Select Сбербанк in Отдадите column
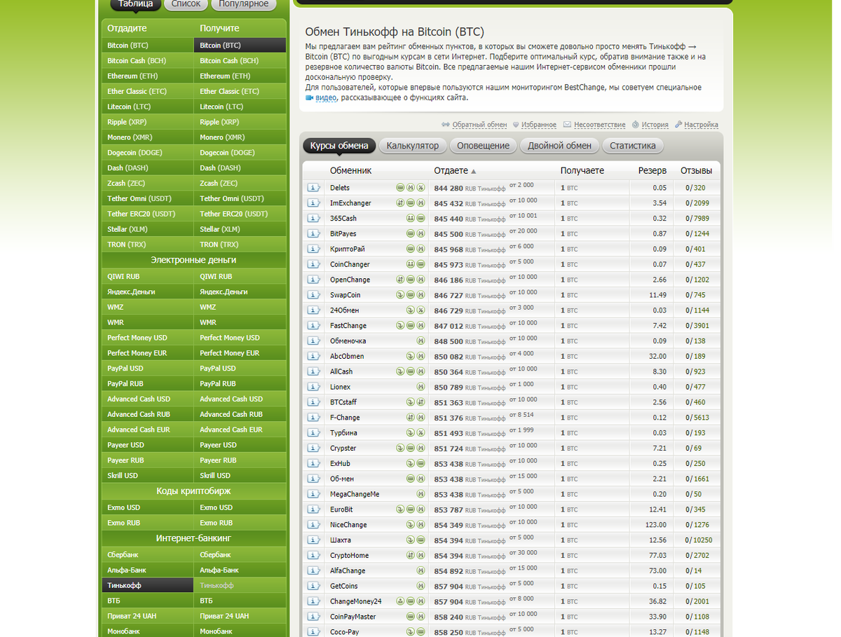 [148, 554]
